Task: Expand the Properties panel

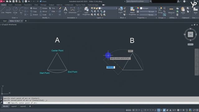Action: pos(142,18)
